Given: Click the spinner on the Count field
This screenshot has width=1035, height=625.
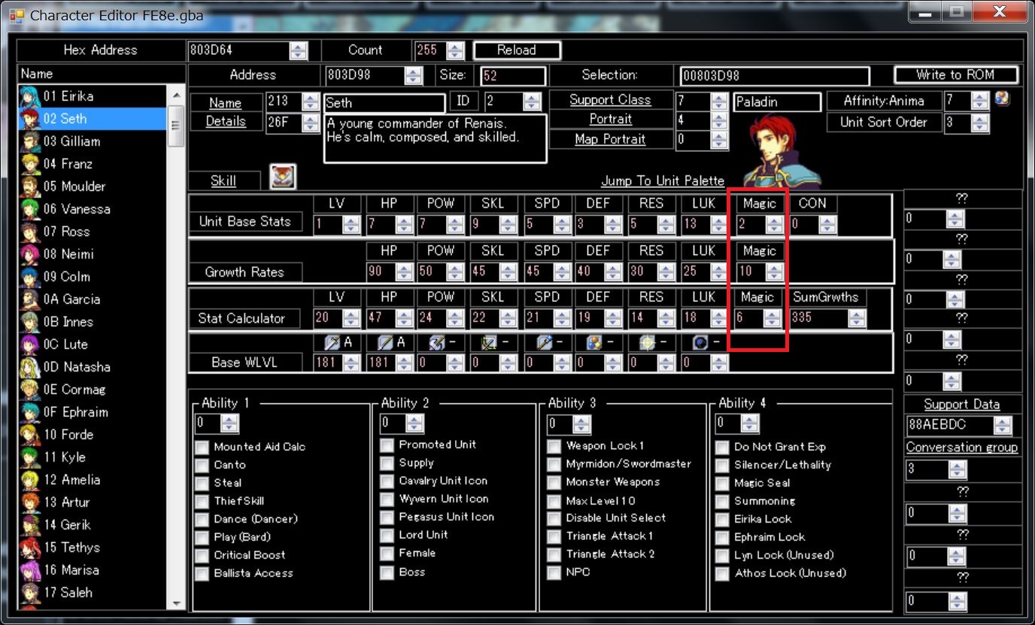Looking at the screenshot, I should (x=455, y=50).
